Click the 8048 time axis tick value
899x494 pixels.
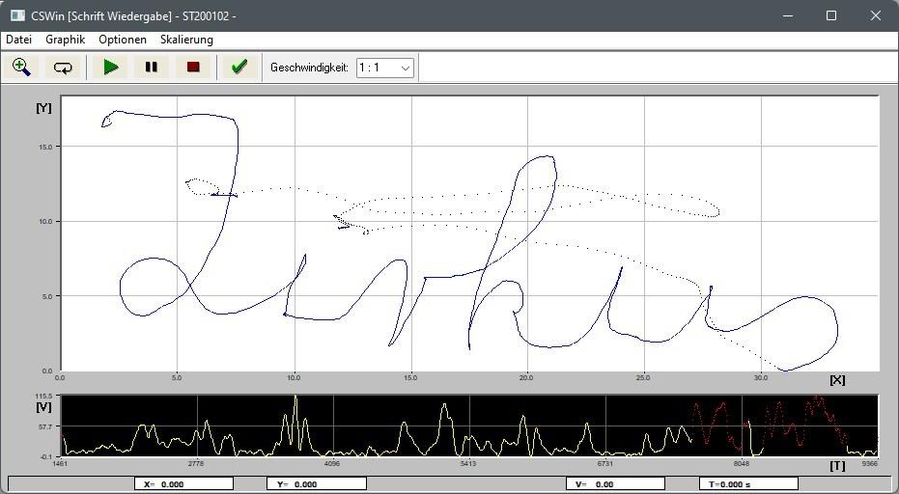742,463
